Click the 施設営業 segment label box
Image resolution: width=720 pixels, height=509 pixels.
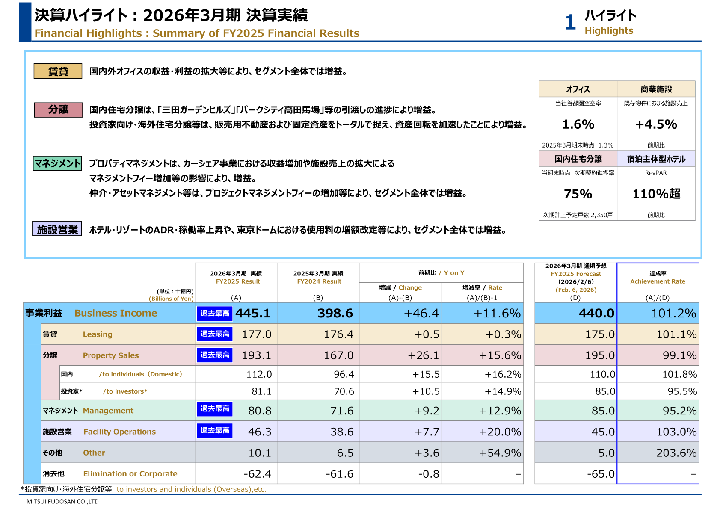tap(57, 229)
